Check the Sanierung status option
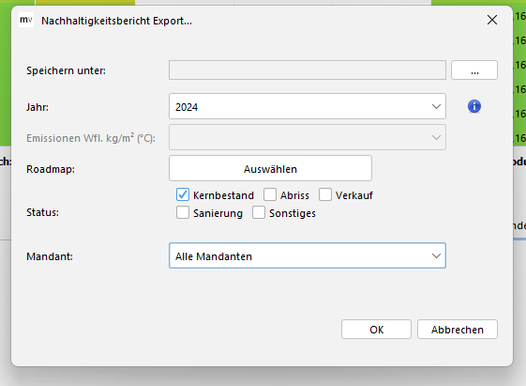The image size is (526, 386). (183, 212)
